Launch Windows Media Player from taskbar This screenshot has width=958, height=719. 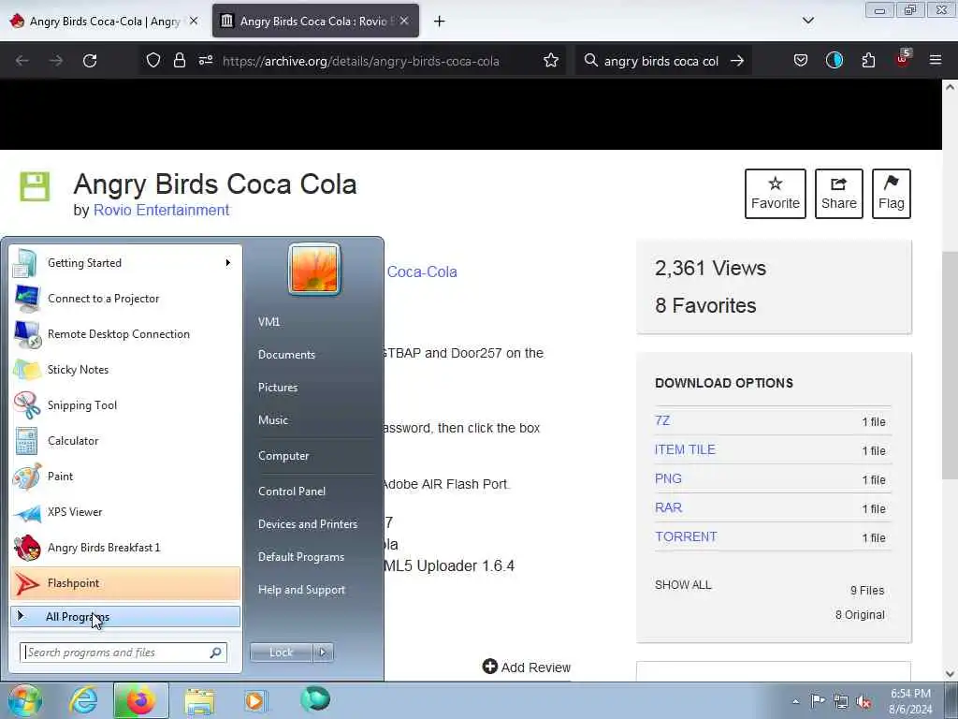[x=254, y=700]
